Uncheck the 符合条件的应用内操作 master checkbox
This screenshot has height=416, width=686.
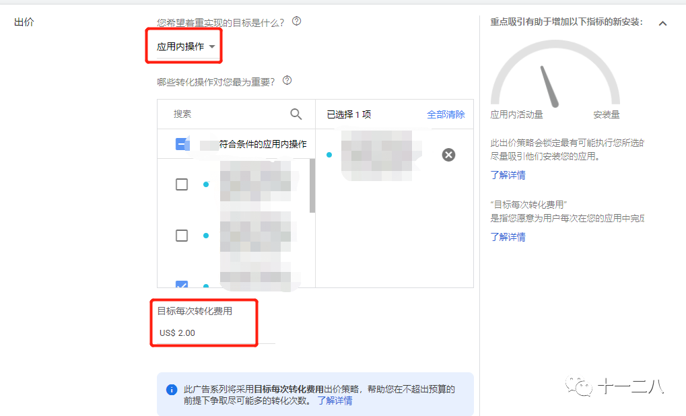(181, 143)
